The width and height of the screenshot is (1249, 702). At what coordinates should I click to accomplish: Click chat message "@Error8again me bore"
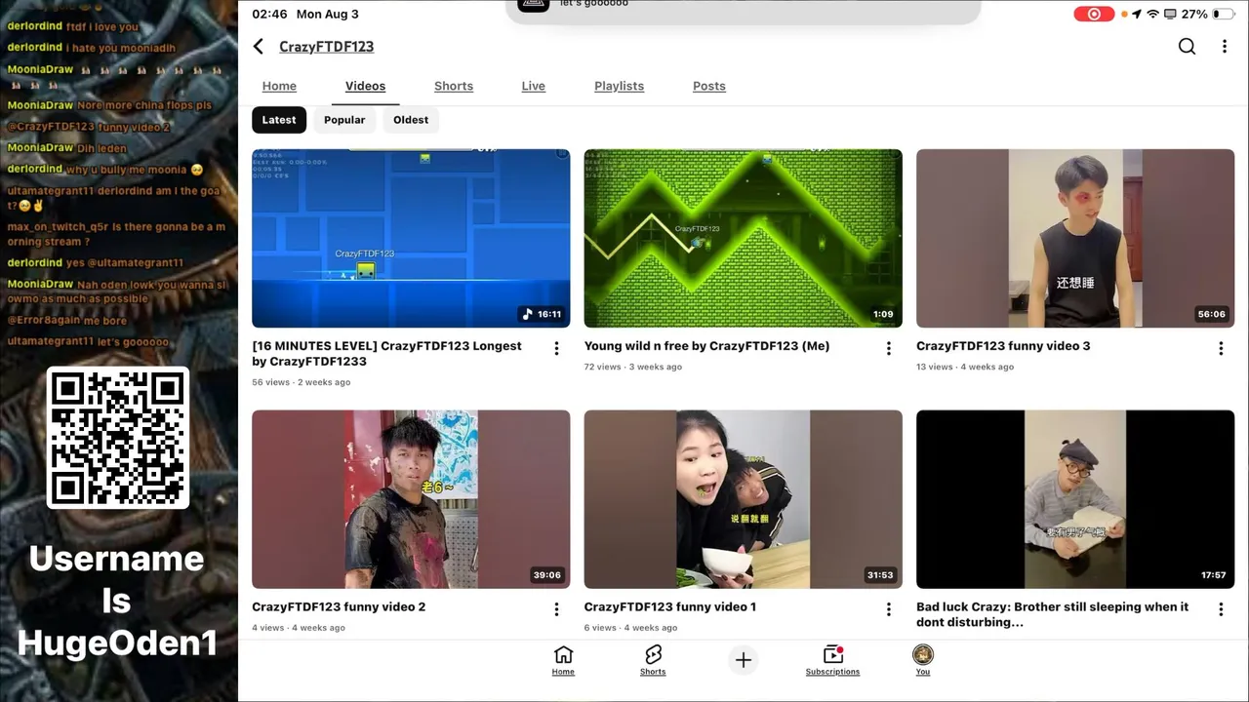point(67,321)
